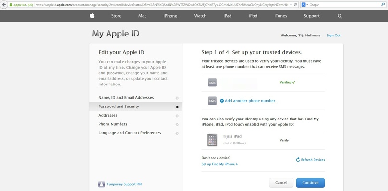Open the Google search engine dropdown

[x=304, y=5]
